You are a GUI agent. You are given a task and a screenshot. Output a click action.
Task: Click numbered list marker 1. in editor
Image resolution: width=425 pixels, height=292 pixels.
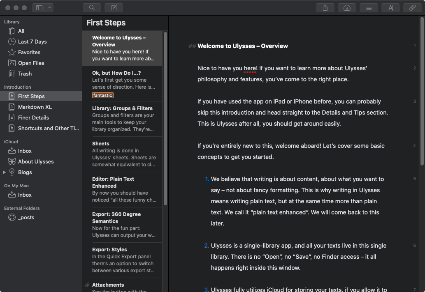207,179
